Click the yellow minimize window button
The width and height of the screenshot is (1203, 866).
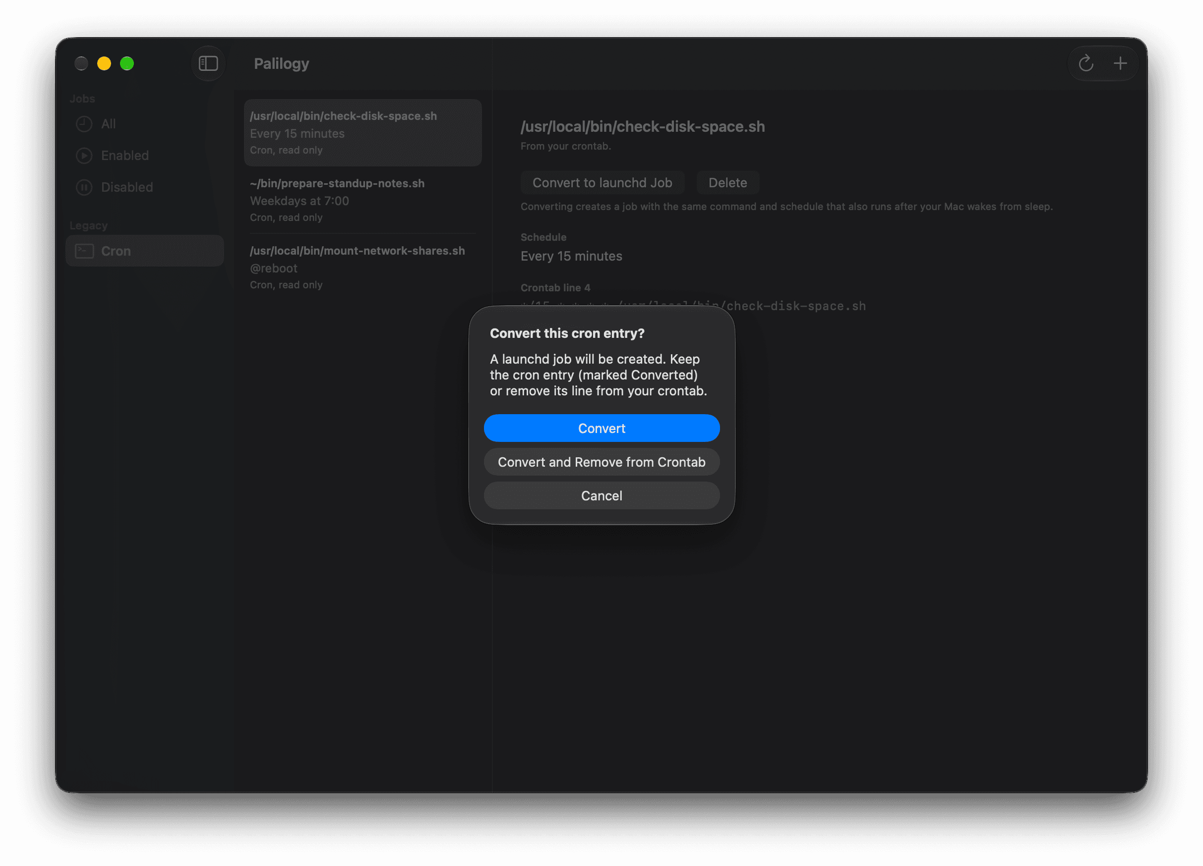[104, 63]
